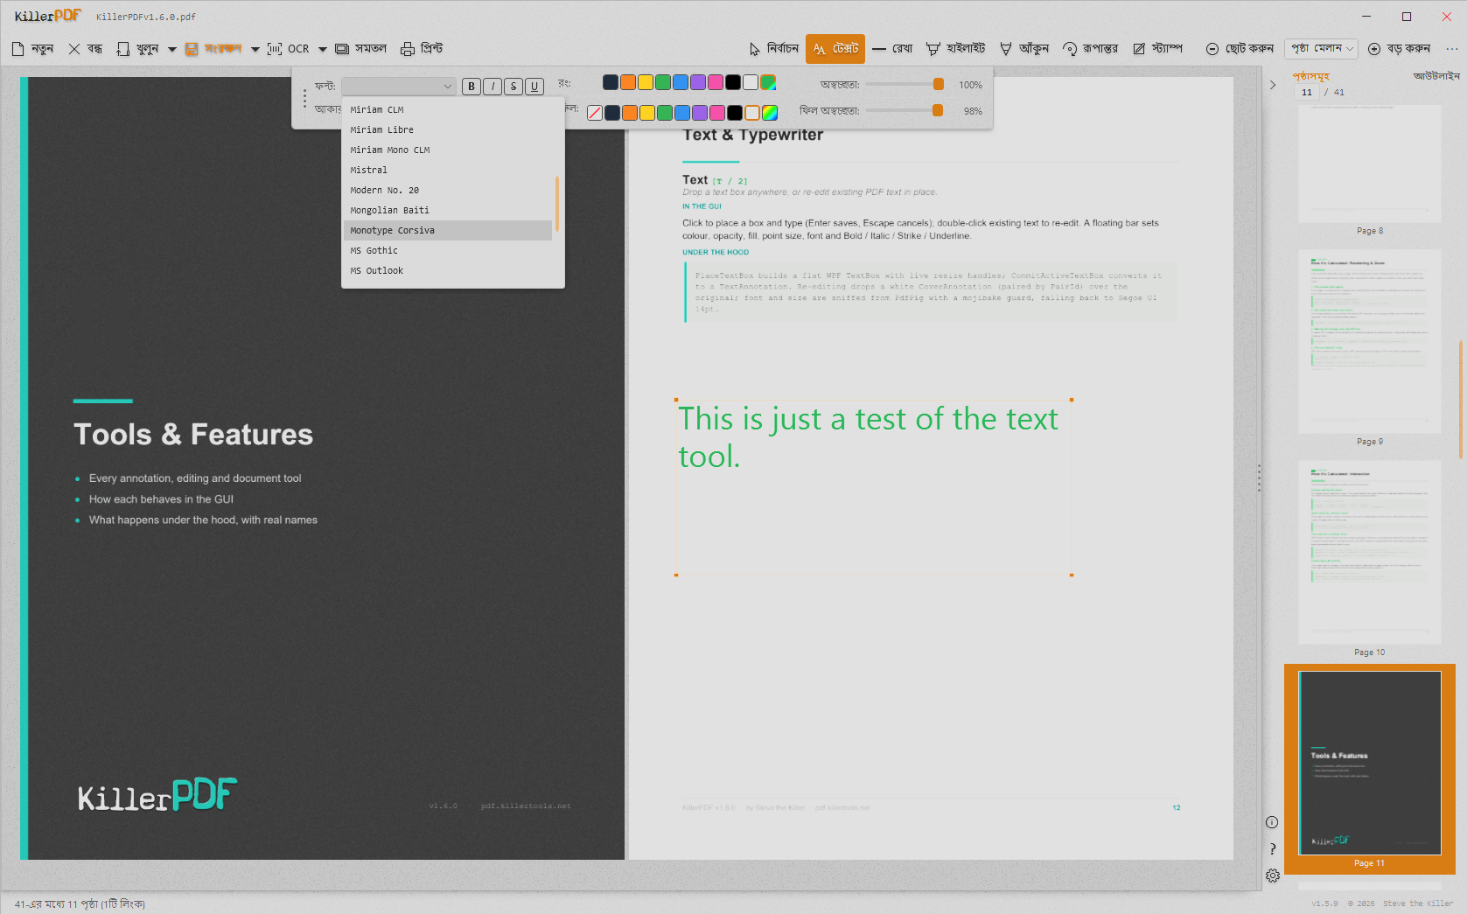Zoom in with বড় করুন
1467x914 pixels.
click(x=1399, y=49)
